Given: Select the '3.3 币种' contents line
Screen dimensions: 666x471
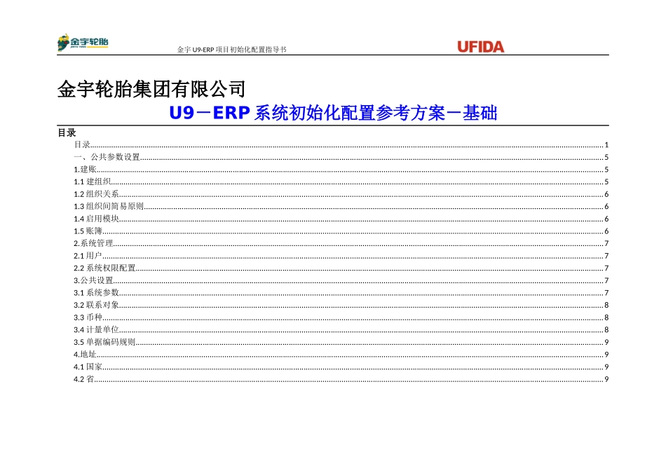Looking at the screenshot, I should (x=341, y=318).
